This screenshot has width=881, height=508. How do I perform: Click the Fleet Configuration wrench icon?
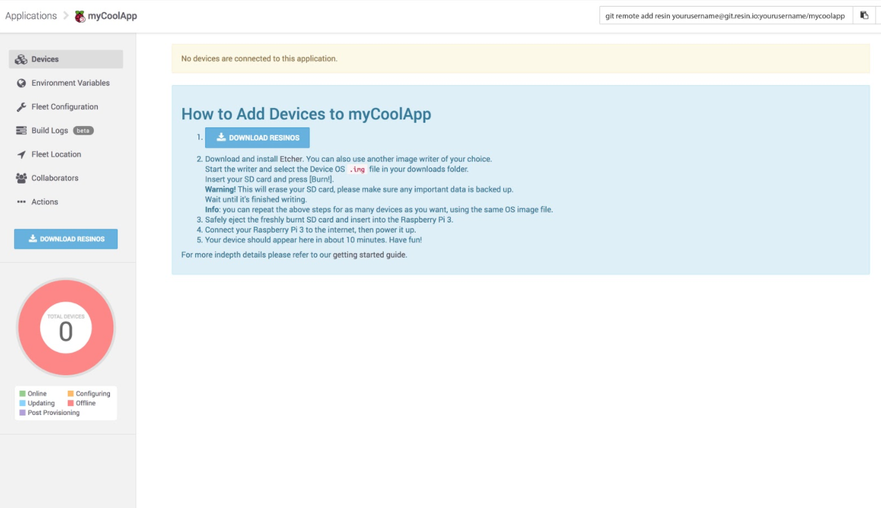pos(21,107)
